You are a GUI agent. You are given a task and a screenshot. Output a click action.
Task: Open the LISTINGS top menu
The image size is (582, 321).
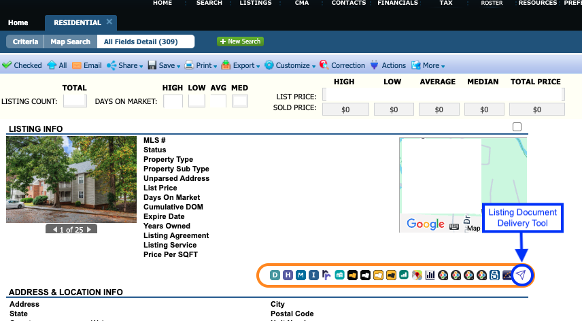pyautogui.click(x=256, y=3)
